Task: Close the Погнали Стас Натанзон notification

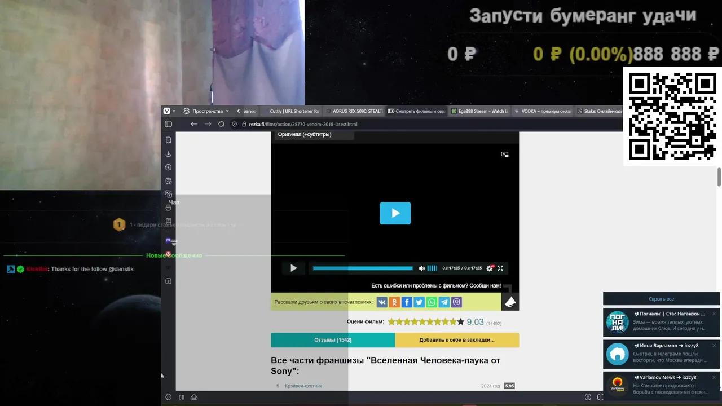Action: (714, 314)
